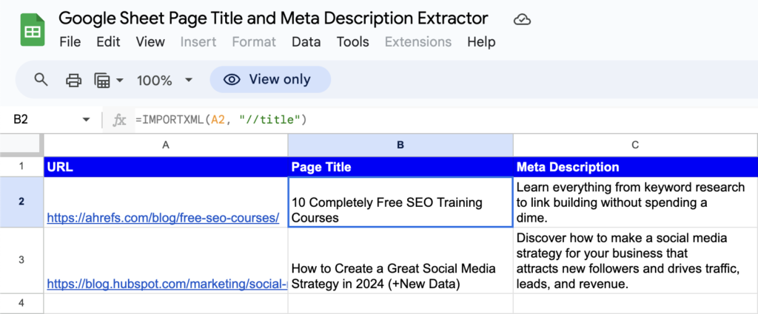
Task: Open the Edit menu
Action: point(108,42)
